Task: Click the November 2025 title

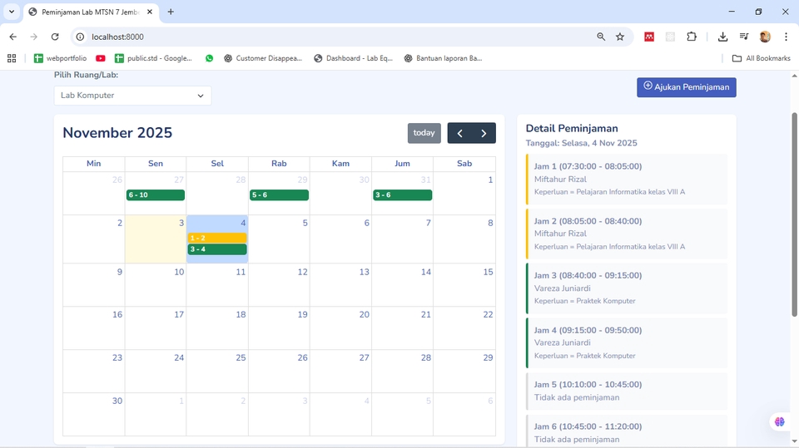Action: pyautogui.click(x=117, y=133)
